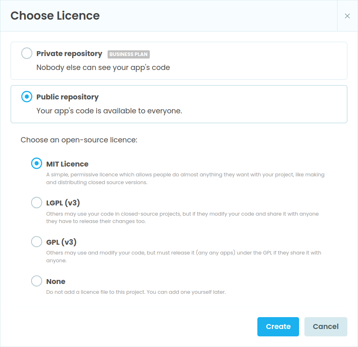Screen dimensions: 358x347
Task: Click the Nobody else can see description
Action: [103, 68]
